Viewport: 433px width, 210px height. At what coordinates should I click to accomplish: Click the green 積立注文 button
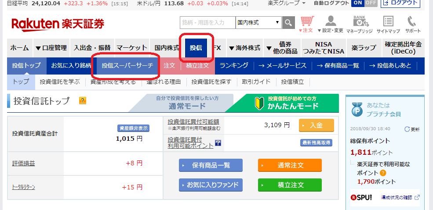tap(290, 185)
